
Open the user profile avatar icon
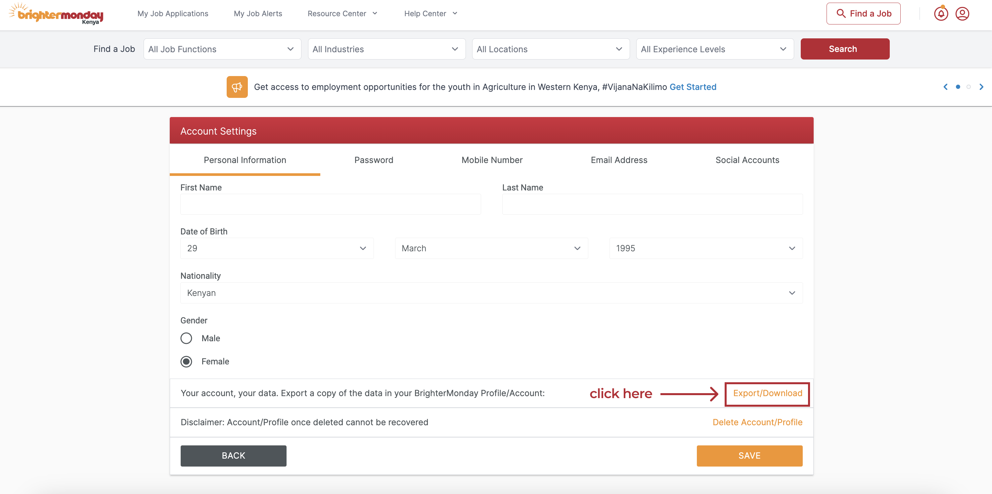pyautogui.click(x=962, y=14)
